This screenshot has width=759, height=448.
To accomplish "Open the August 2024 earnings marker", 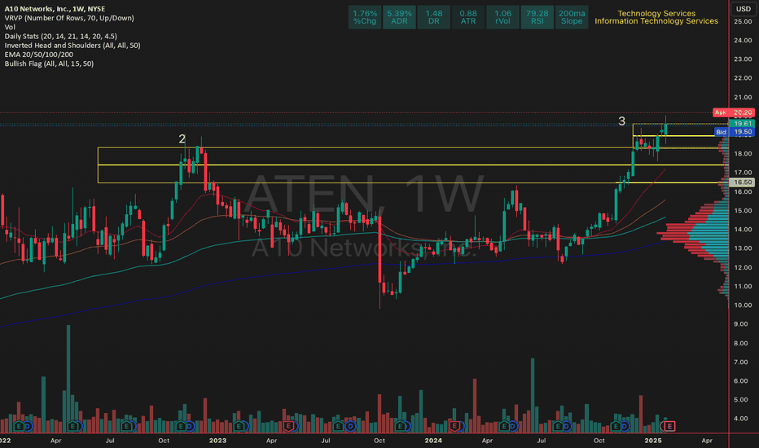I will point(558,426).
